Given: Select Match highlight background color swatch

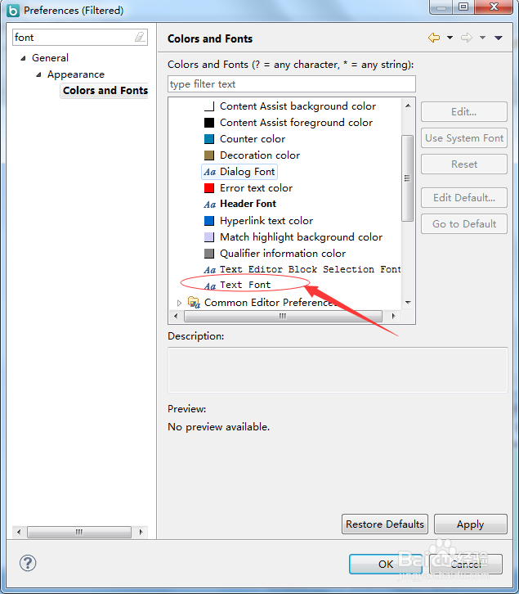Looking at the screenshot, I should tap(209, 237).
